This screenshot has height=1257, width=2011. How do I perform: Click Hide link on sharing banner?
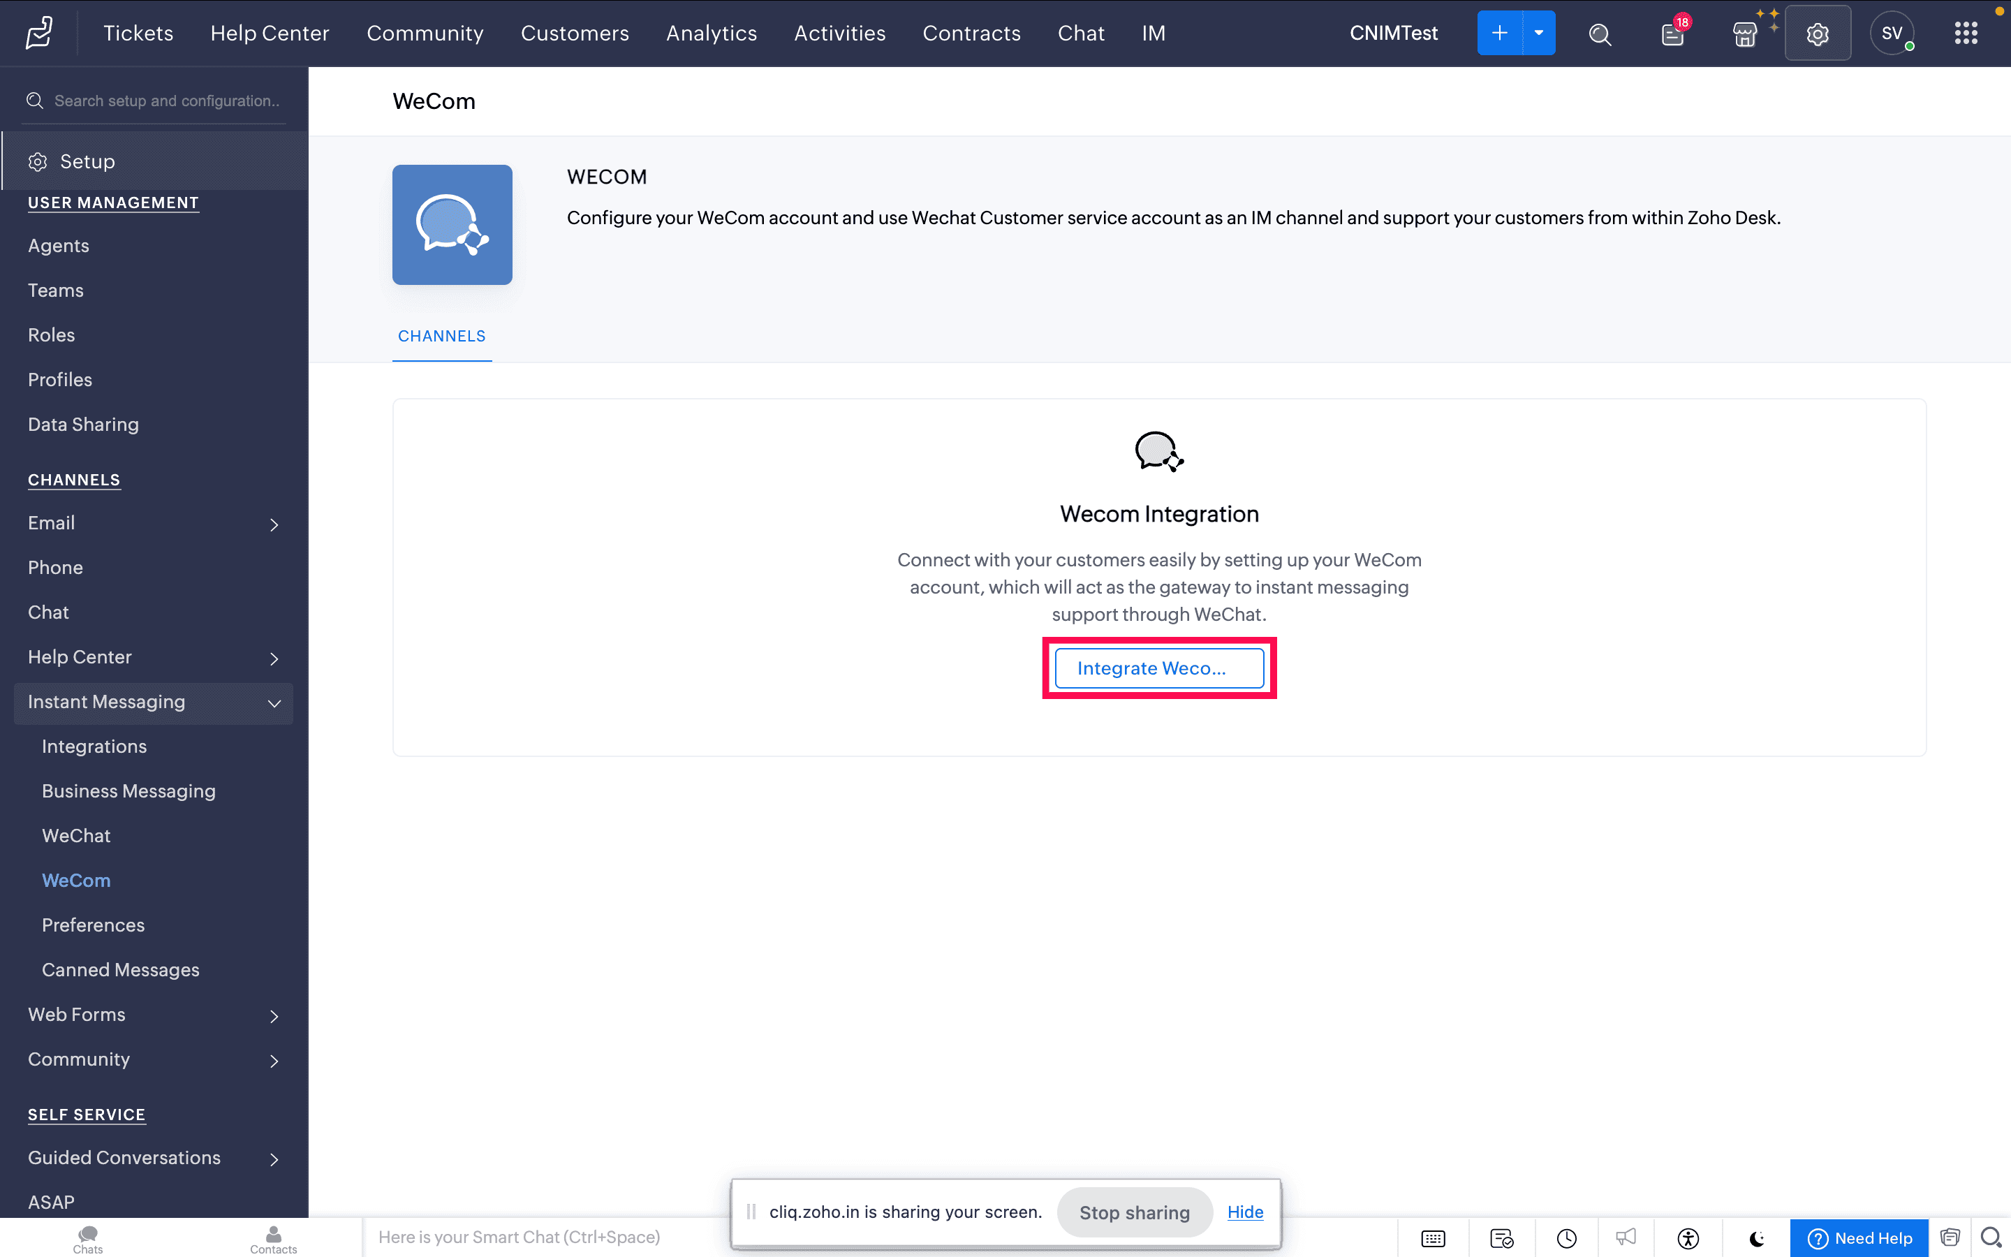1245,1212
